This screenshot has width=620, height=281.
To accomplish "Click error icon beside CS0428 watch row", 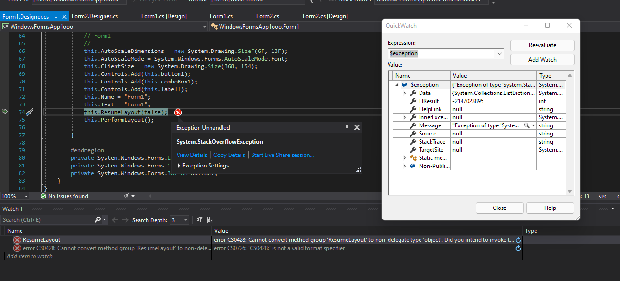I will click(17, 248).
